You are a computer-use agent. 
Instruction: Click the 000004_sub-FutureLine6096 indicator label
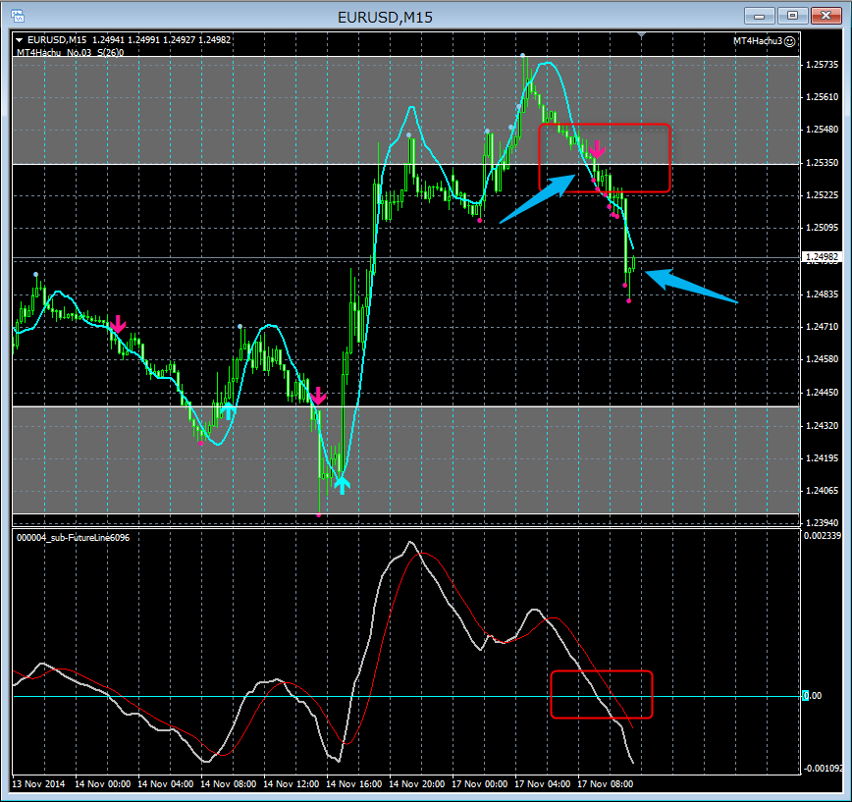coord(73,537)
